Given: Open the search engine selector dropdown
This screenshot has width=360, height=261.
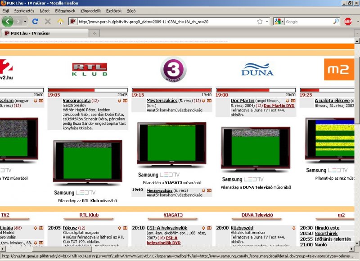Looking at the screenshot, I should click(x=279, y=22).
